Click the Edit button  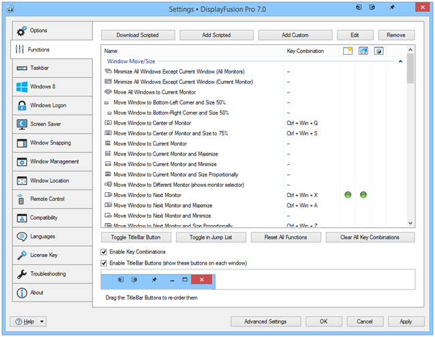pos(355,35)
